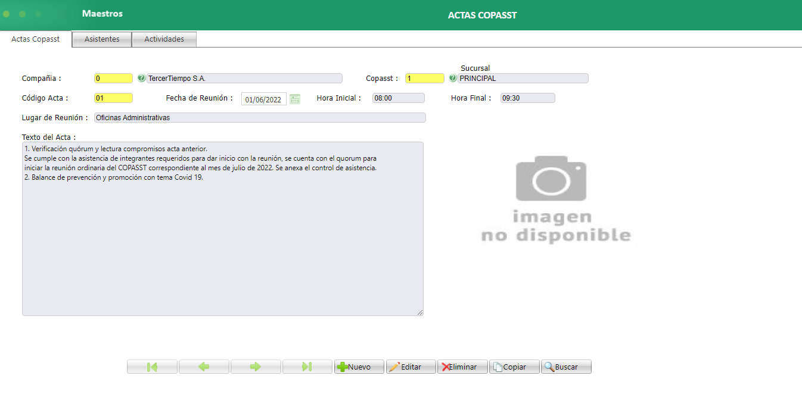Click the previous record green arrow
The image size is (802, 394).
204,366
